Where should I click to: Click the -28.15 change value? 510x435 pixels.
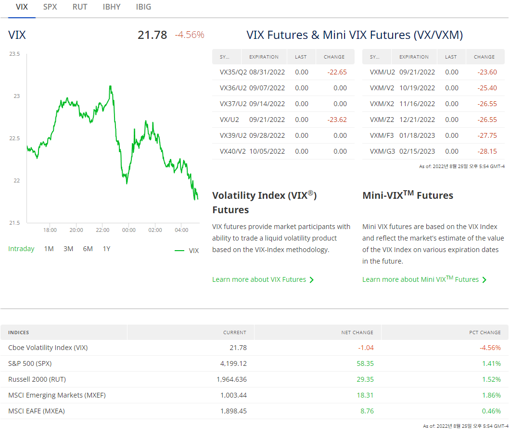pos(487,152)
